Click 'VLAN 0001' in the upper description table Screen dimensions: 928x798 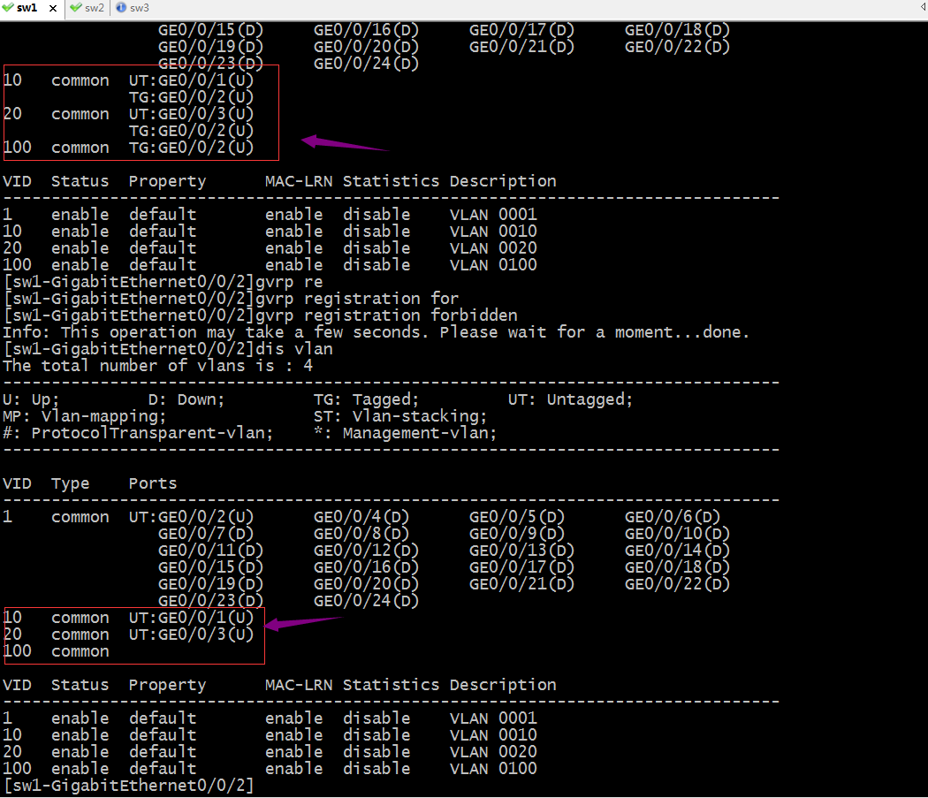493,214
